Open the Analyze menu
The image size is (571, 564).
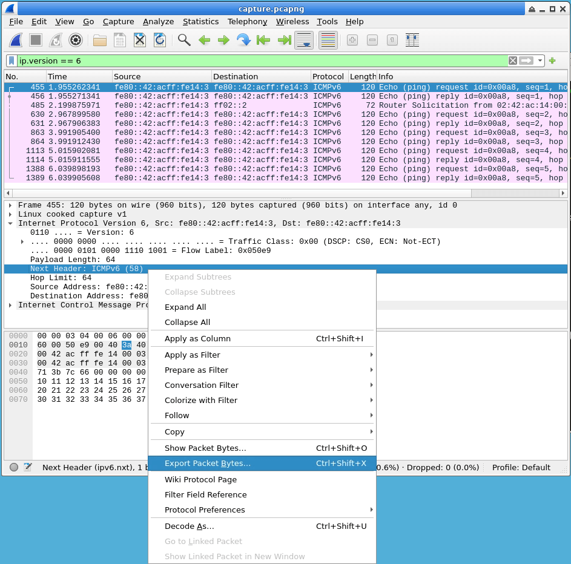coord(158,21)
